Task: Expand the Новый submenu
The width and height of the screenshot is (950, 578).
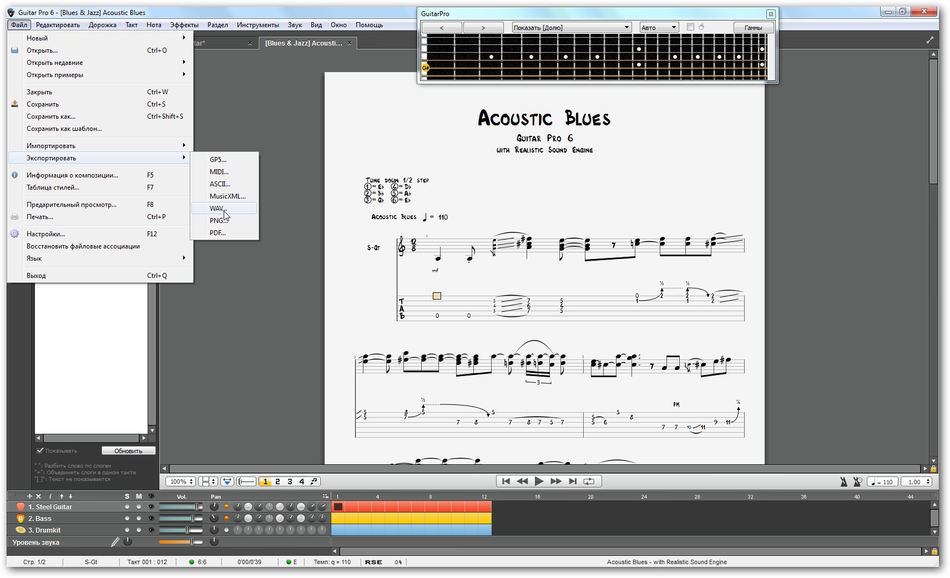Action: click(100, 38)
